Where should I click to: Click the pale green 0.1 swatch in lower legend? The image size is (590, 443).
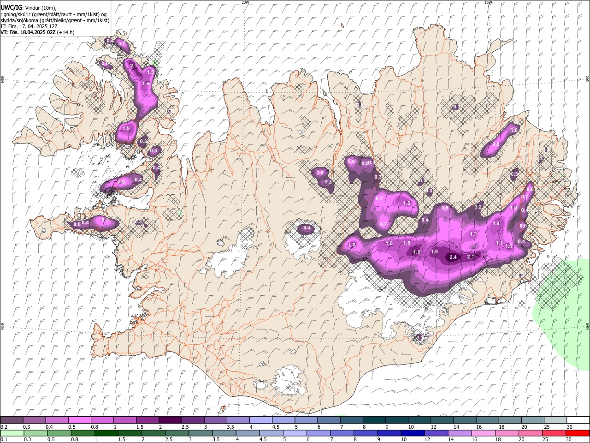pos(12,433)
